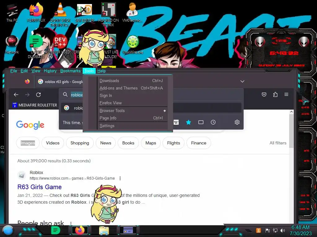Image resolution: width=317 pixels, height=237 pixels.
Task: Select the Flights filter chip
Action: (173, 143)
